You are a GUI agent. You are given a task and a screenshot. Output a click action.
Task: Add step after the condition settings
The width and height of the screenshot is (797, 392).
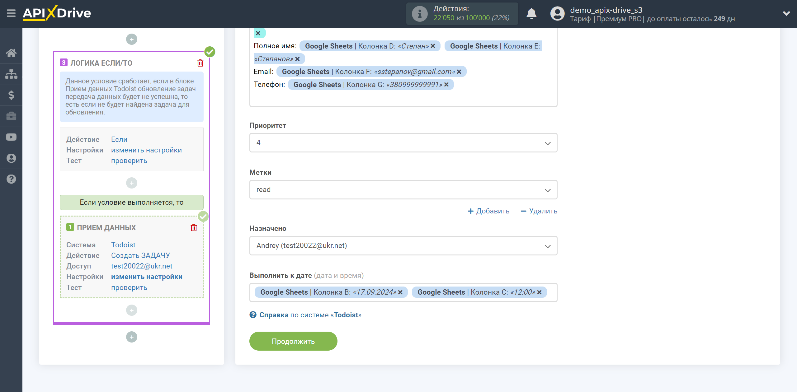pyautogui.click(x=132, y=183)
